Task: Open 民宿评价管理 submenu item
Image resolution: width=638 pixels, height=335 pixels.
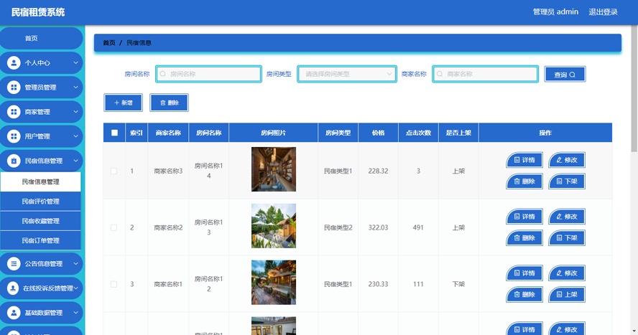Action: click(x=41, y=202)
